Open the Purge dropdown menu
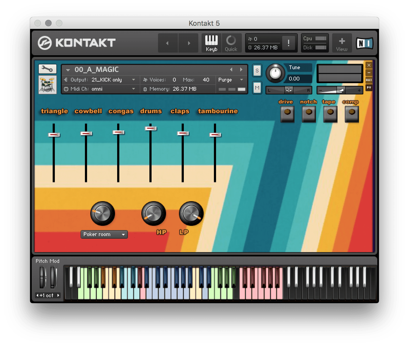The width and height of the screenshot is (409, 346). point(231,80)
